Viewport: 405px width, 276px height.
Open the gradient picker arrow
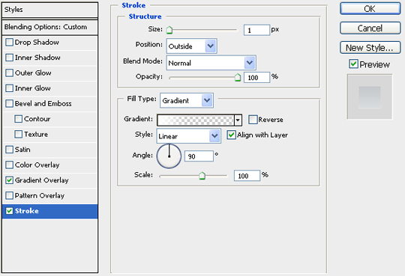(238, 120)
